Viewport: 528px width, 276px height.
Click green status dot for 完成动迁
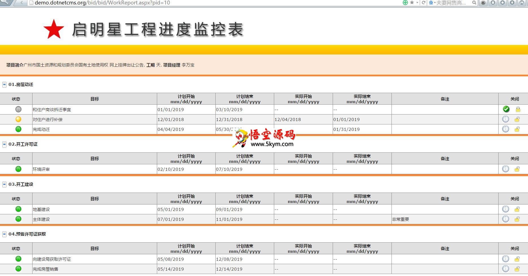pyautogui.click(x=18, y=129)
